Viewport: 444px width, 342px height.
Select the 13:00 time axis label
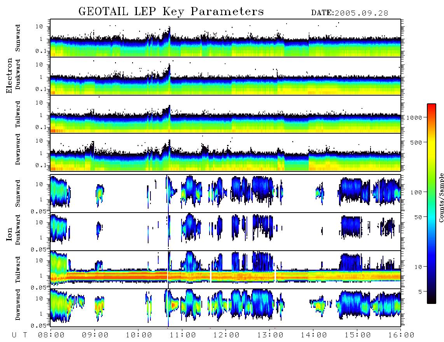pos(270,335)
